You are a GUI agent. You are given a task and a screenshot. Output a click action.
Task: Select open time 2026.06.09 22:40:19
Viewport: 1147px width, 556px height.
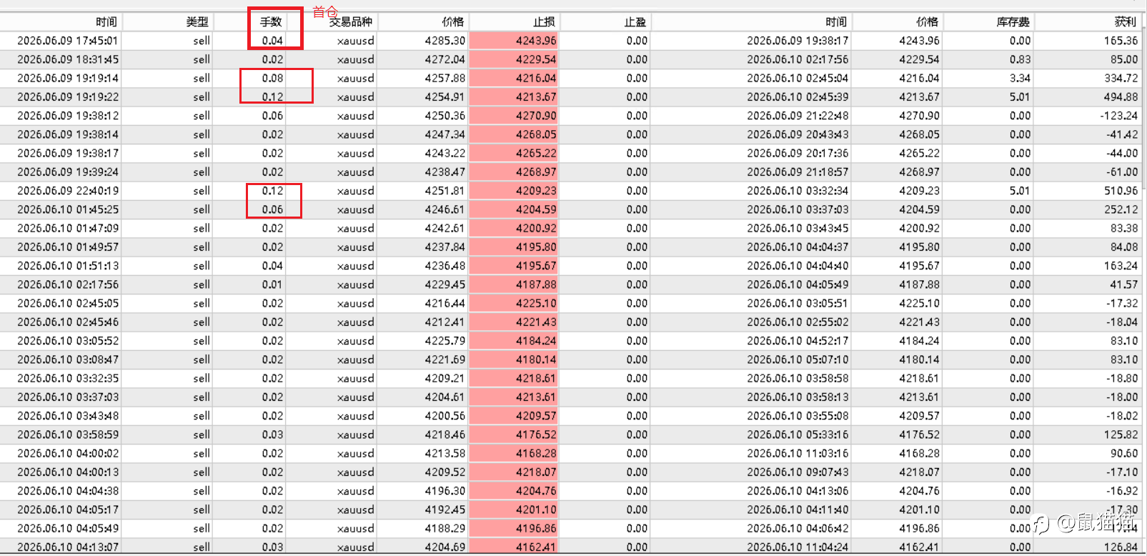click(68, 191)
